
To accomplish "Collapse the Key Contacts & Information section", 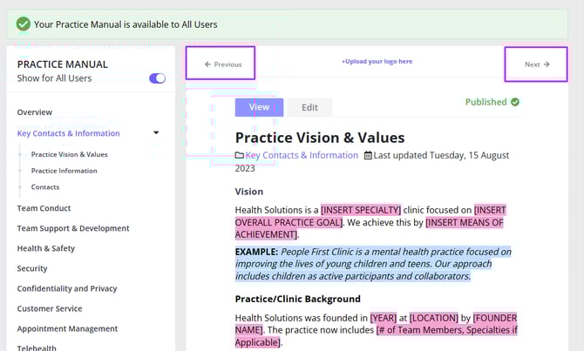I will 156,133.
